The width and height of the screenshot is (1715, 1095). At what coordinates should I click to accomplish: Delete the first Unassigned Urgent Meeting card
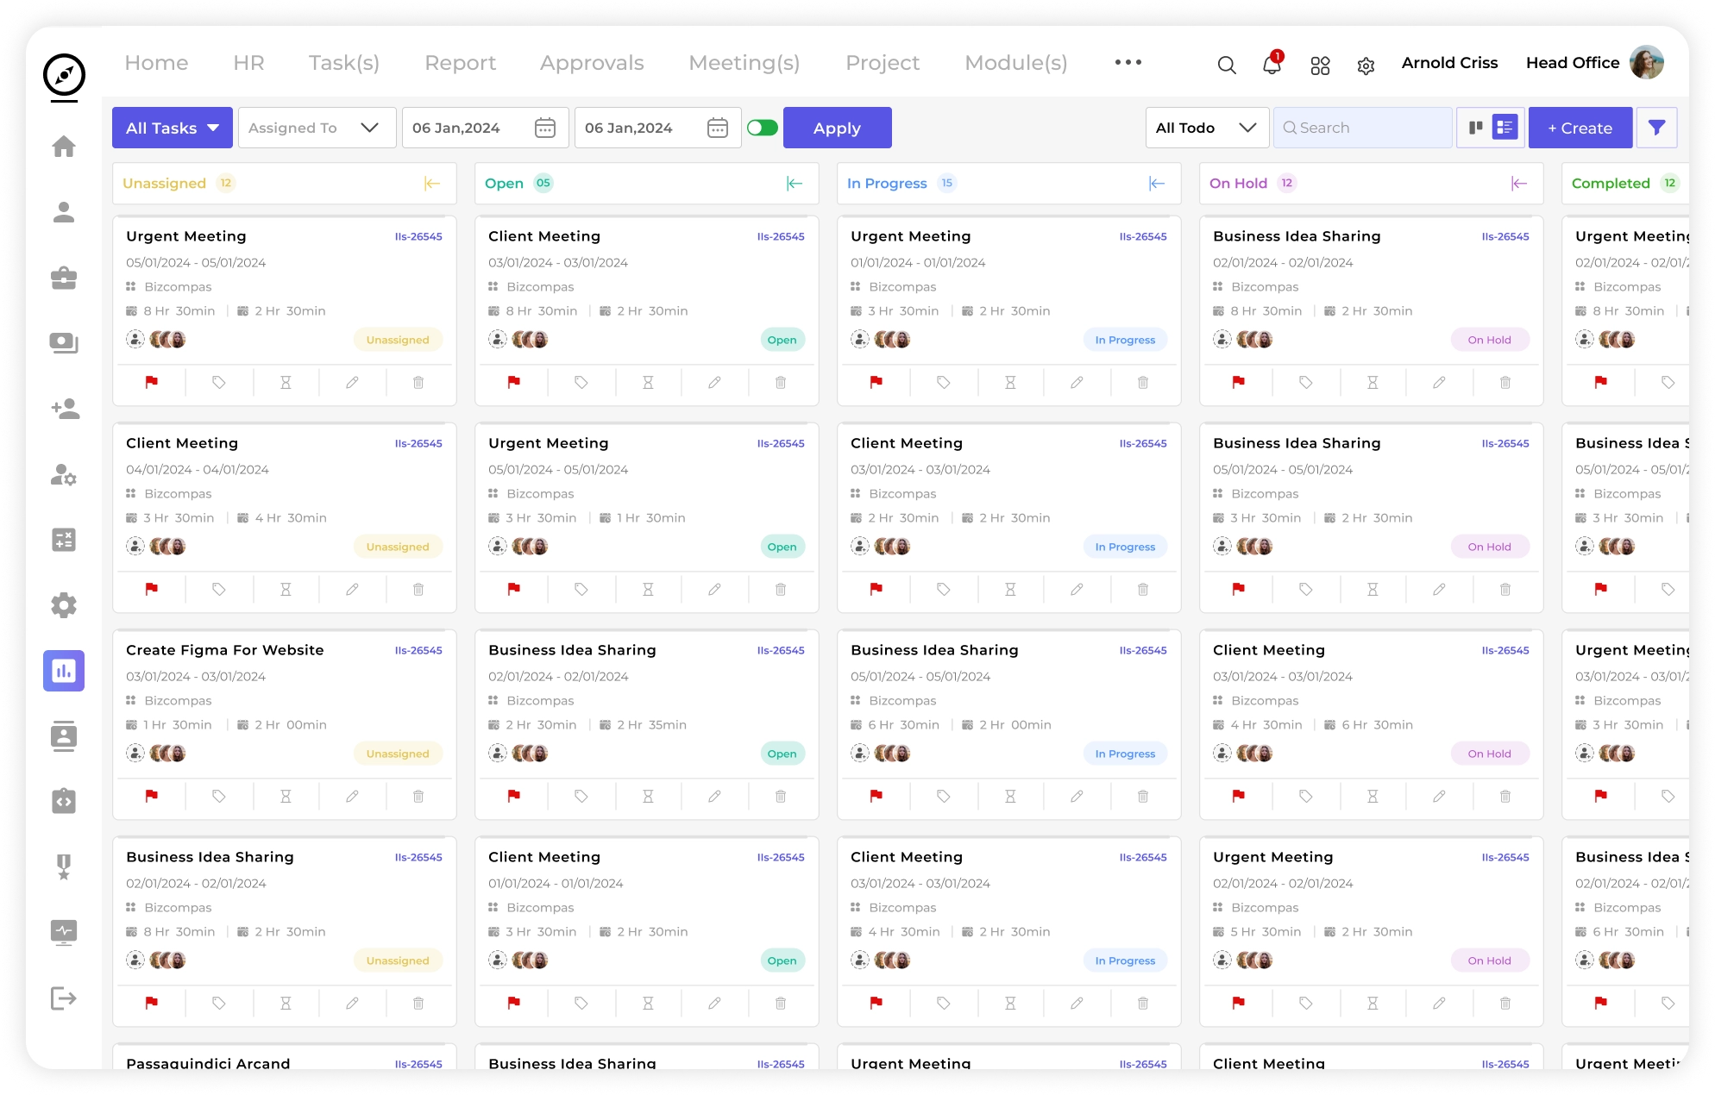coord(418,382)
